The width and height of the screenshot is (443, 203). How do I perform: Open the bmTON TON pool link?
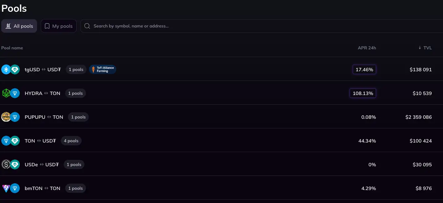click(42, 188)
